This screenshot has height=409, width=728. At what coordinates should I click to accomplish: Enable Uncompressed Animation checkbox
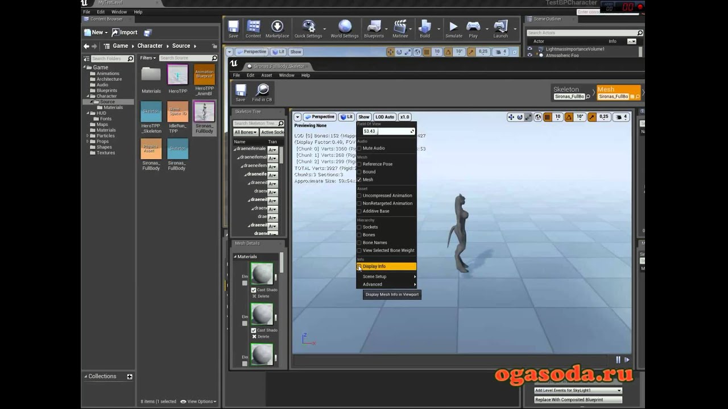359,195
